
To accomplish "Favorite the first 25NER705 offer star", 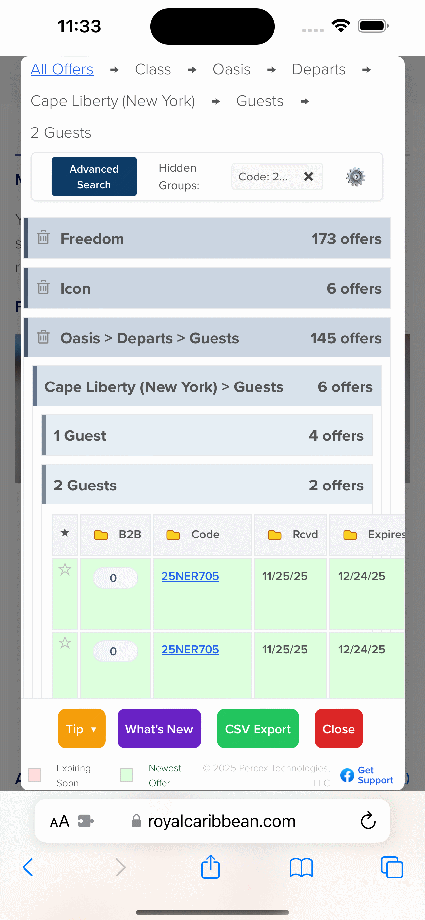I will coord(65,569).
